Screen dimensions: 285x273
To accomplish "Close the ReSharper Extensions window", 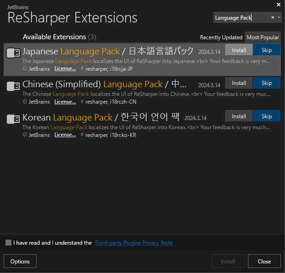I will pos(279,5).
